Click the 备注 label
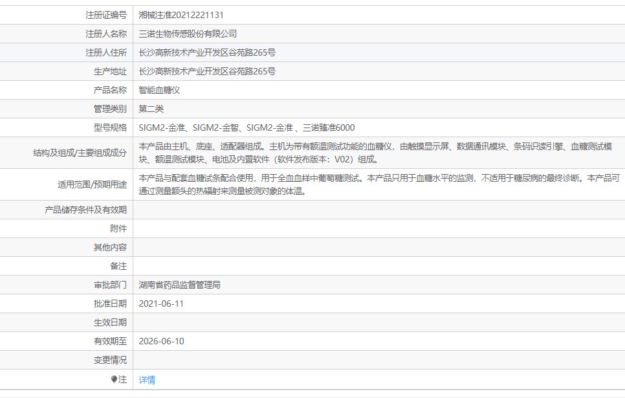 pyautogui.click(x=118, y=266)
